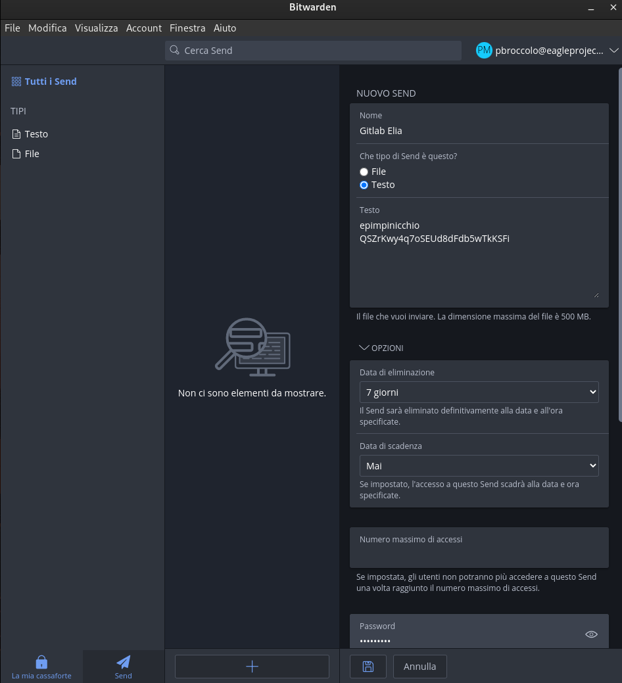Click the search magnifier icon
This screenshot has width=622, height=683.
(x=174, y=51)
